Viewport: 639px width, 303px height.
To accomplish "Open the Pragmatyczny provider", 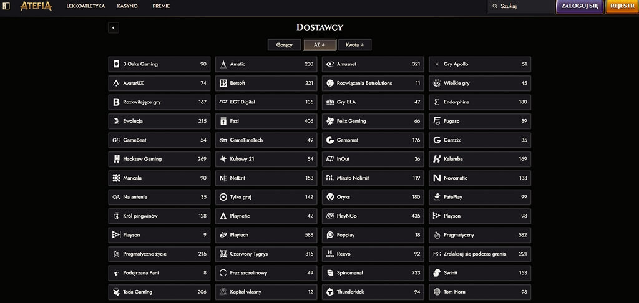I will [480, 235].
